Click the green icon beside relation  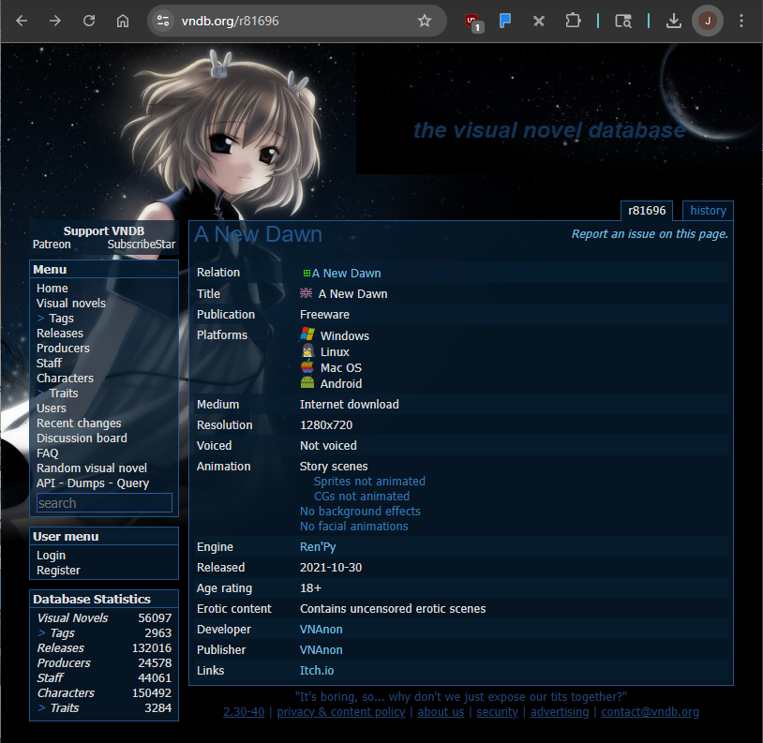(x=307, y=274)
